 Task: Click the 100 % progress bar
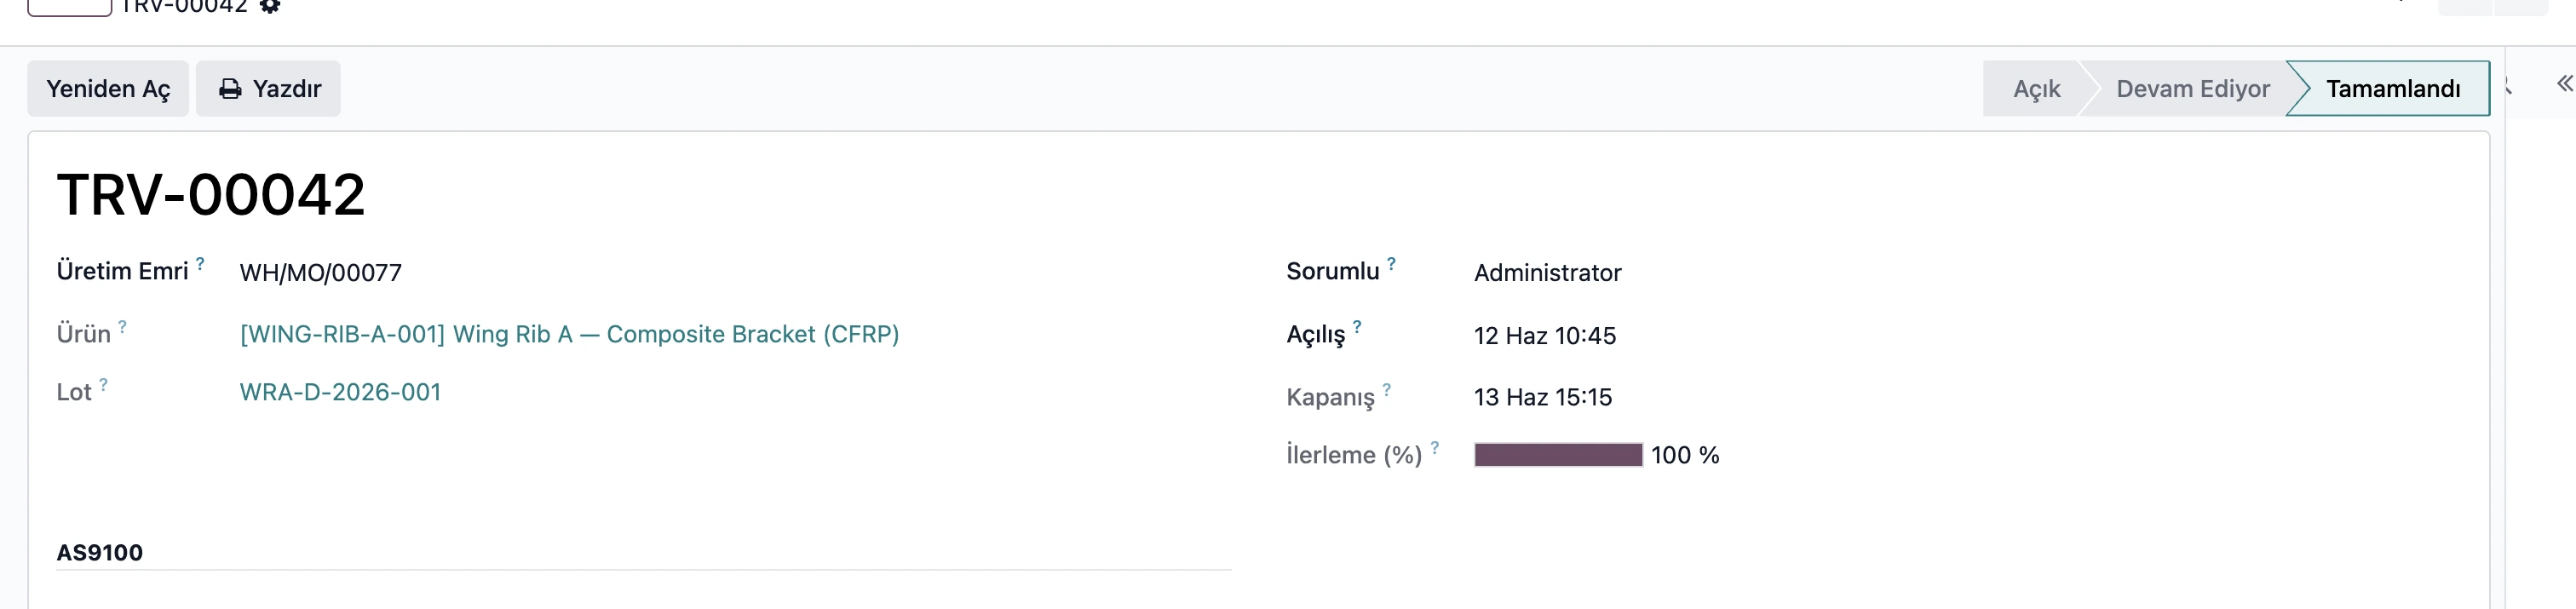[1558, 455]
